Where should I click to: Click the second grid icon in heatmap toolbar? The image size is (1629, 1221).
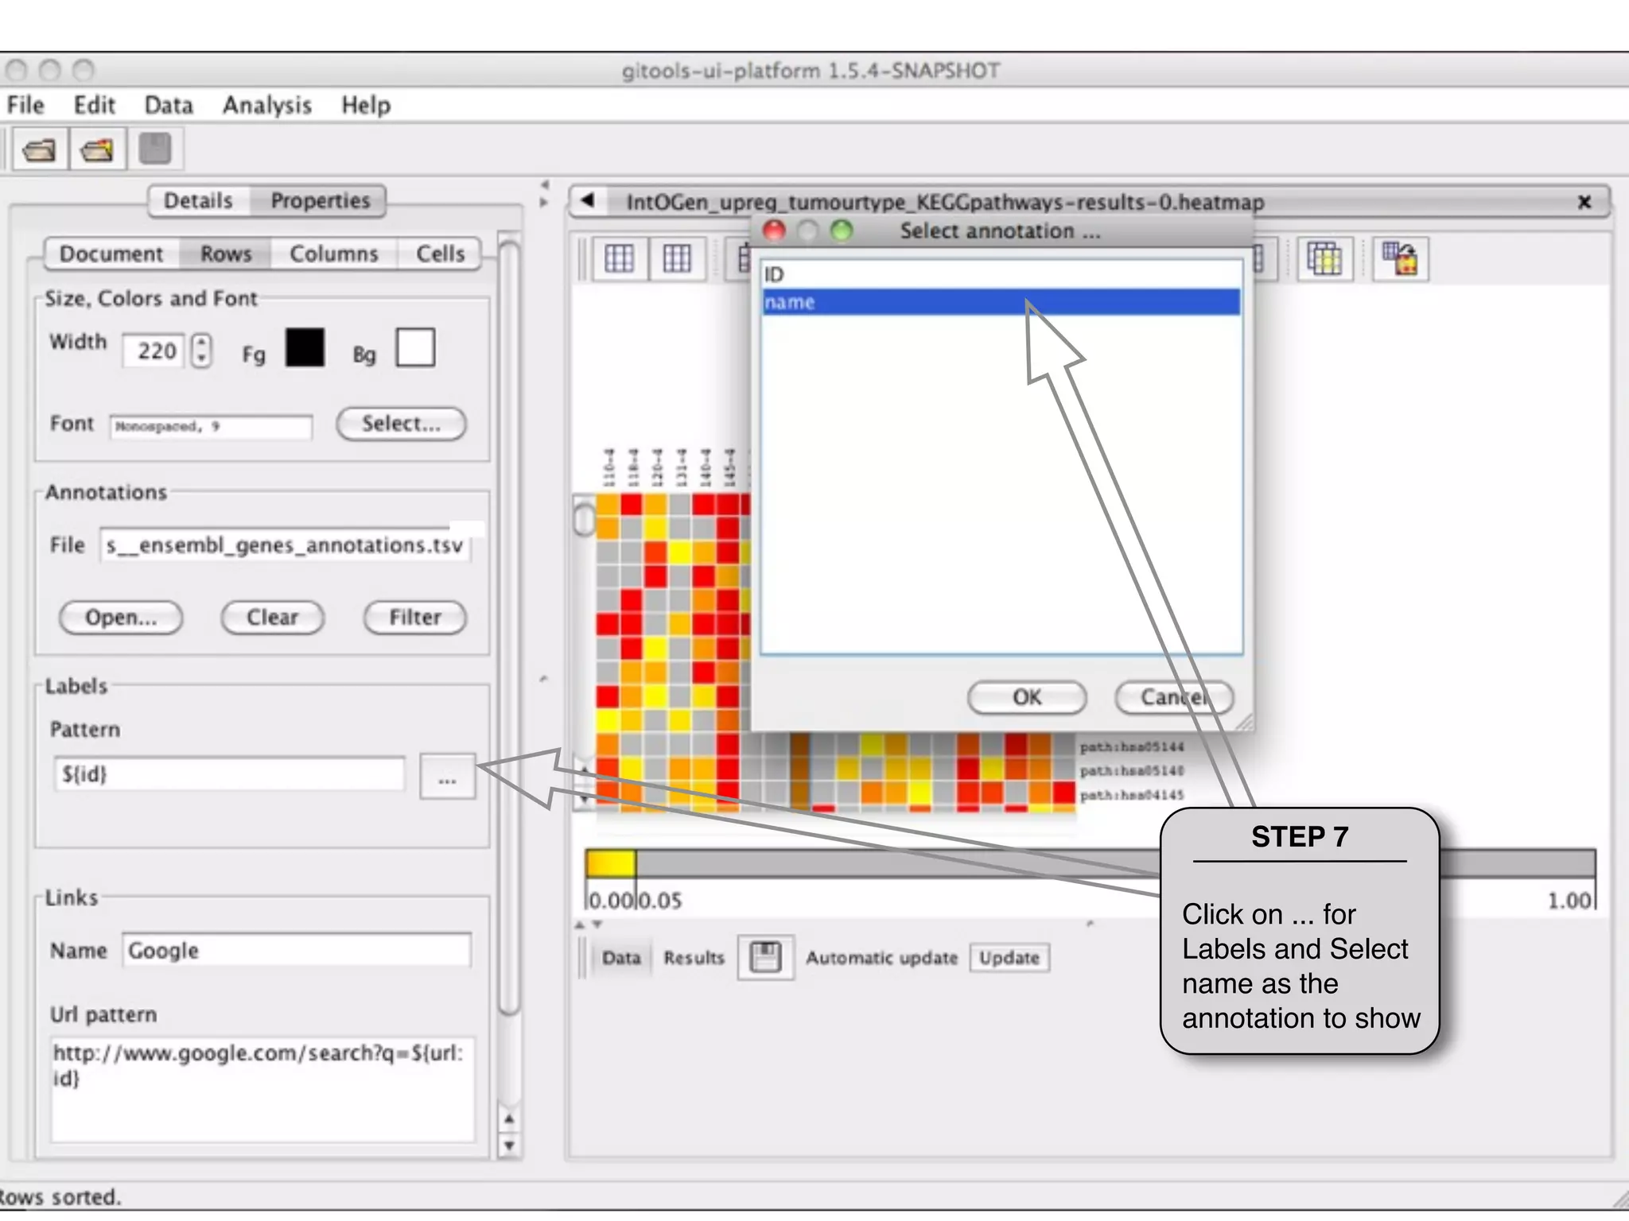tap(677, 258)
